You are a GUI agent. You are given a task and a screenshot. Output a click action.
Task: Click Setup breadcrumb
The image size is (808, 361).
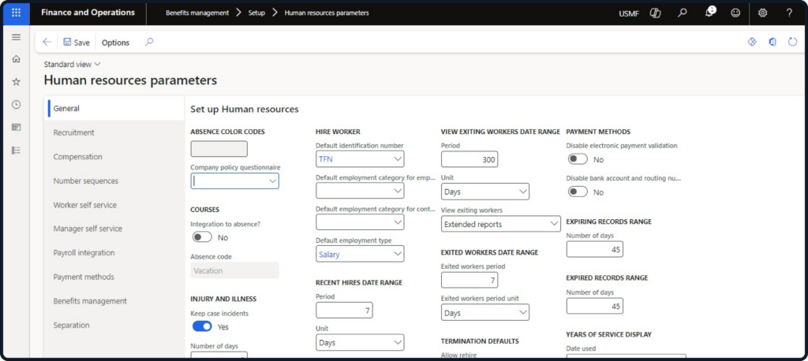tap(256, 13)
